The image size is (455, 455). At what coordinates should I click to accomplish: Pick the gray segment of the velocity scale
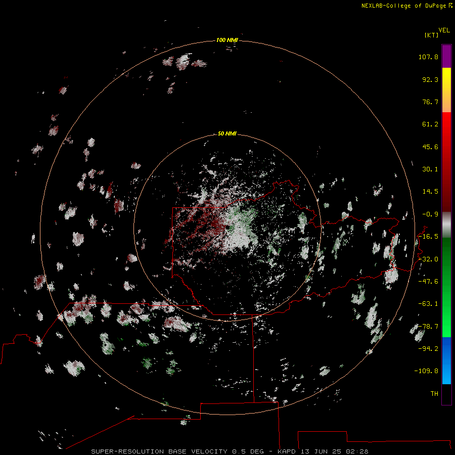446,225
